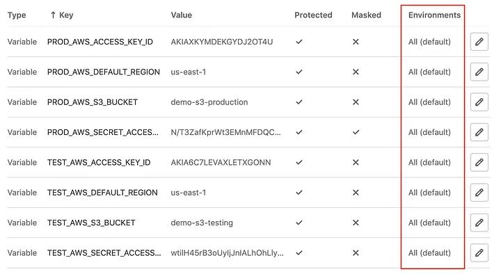Click the Protected column header
Viewport: 501px width, 274px height.
click(313, 15)
